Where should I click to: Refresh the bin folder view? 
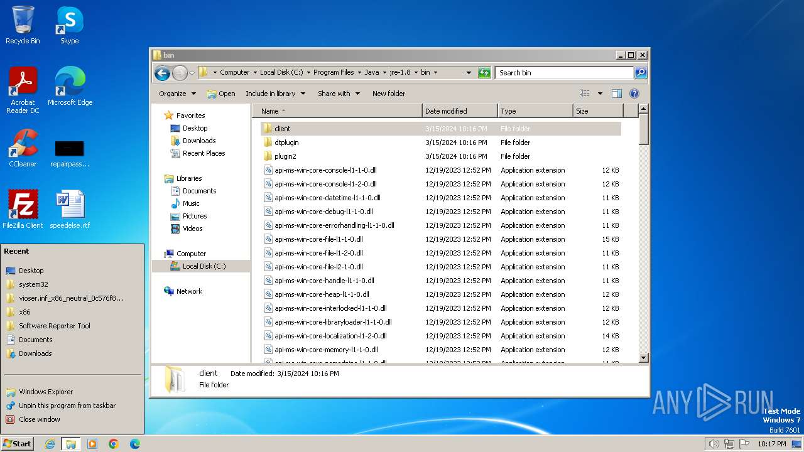pos(484,73)
